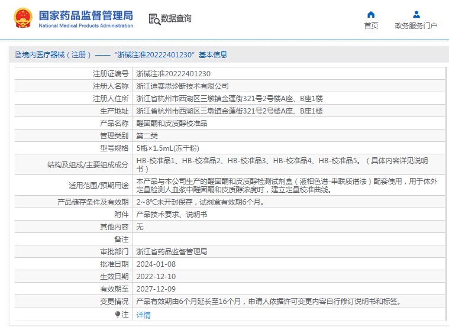
Task: Click the lightbulb icon next to 注
Action: [x=117, y=315]
